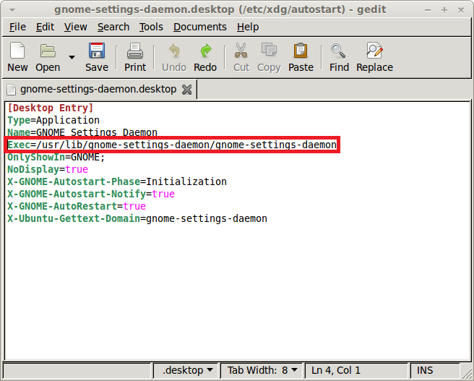Click the window resize grip in corner
This screenshot has width=474, height=381.
(466, 372)
